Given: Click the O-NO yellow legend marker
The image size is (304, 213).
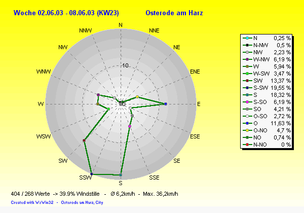Looking at the screenshot, I should click(247, 130).
